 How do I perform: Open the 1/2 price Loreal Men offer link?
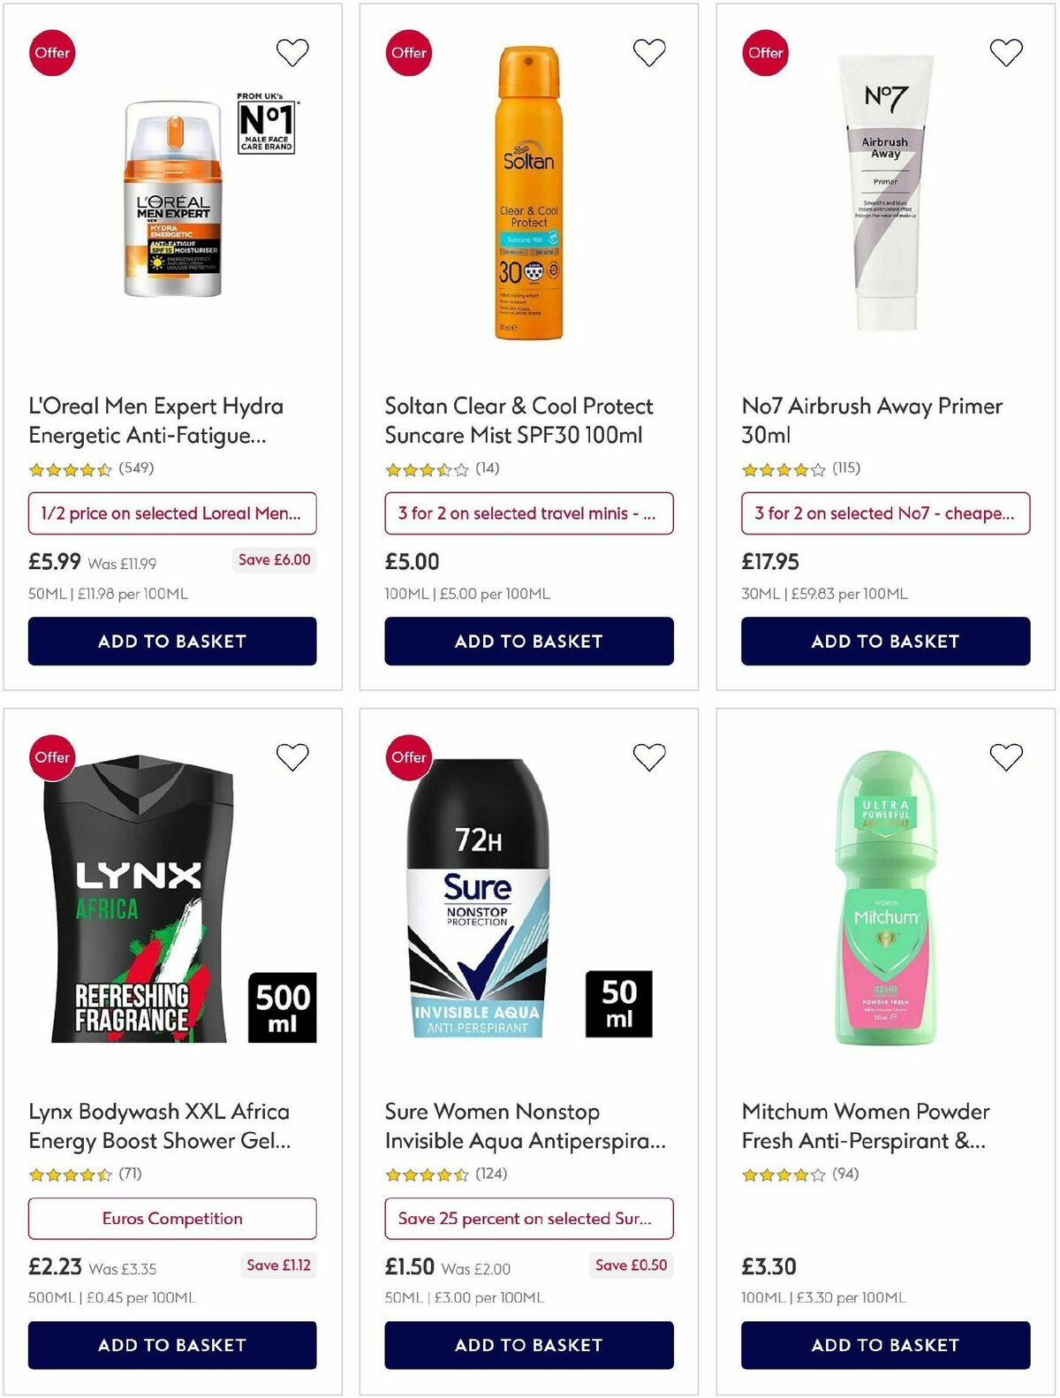pos(172,513)
